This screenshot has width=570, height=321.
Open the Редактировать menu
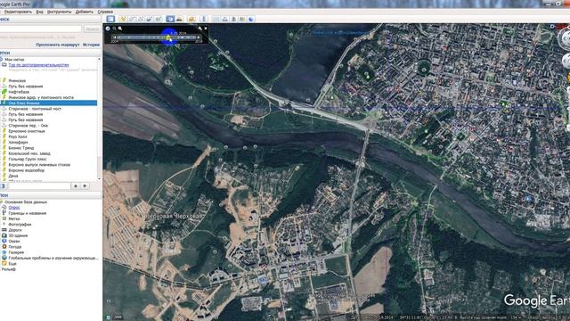18,12
